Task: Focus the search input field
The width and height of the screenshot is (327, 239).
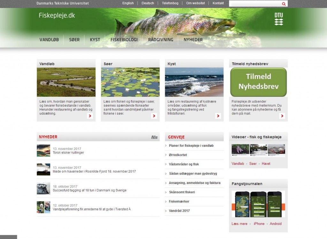Action: coord(255,4)
